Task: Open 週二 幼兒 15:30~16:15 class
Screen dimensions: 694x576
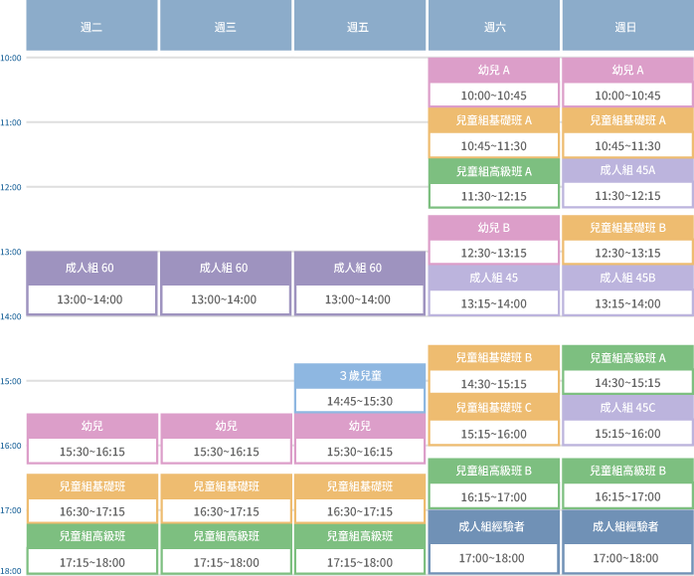Action: click(91, 439)
